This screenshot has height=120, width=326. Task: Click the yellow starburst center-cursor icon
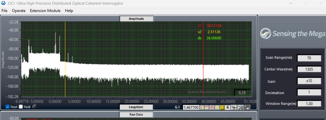(x=222, y=107)
